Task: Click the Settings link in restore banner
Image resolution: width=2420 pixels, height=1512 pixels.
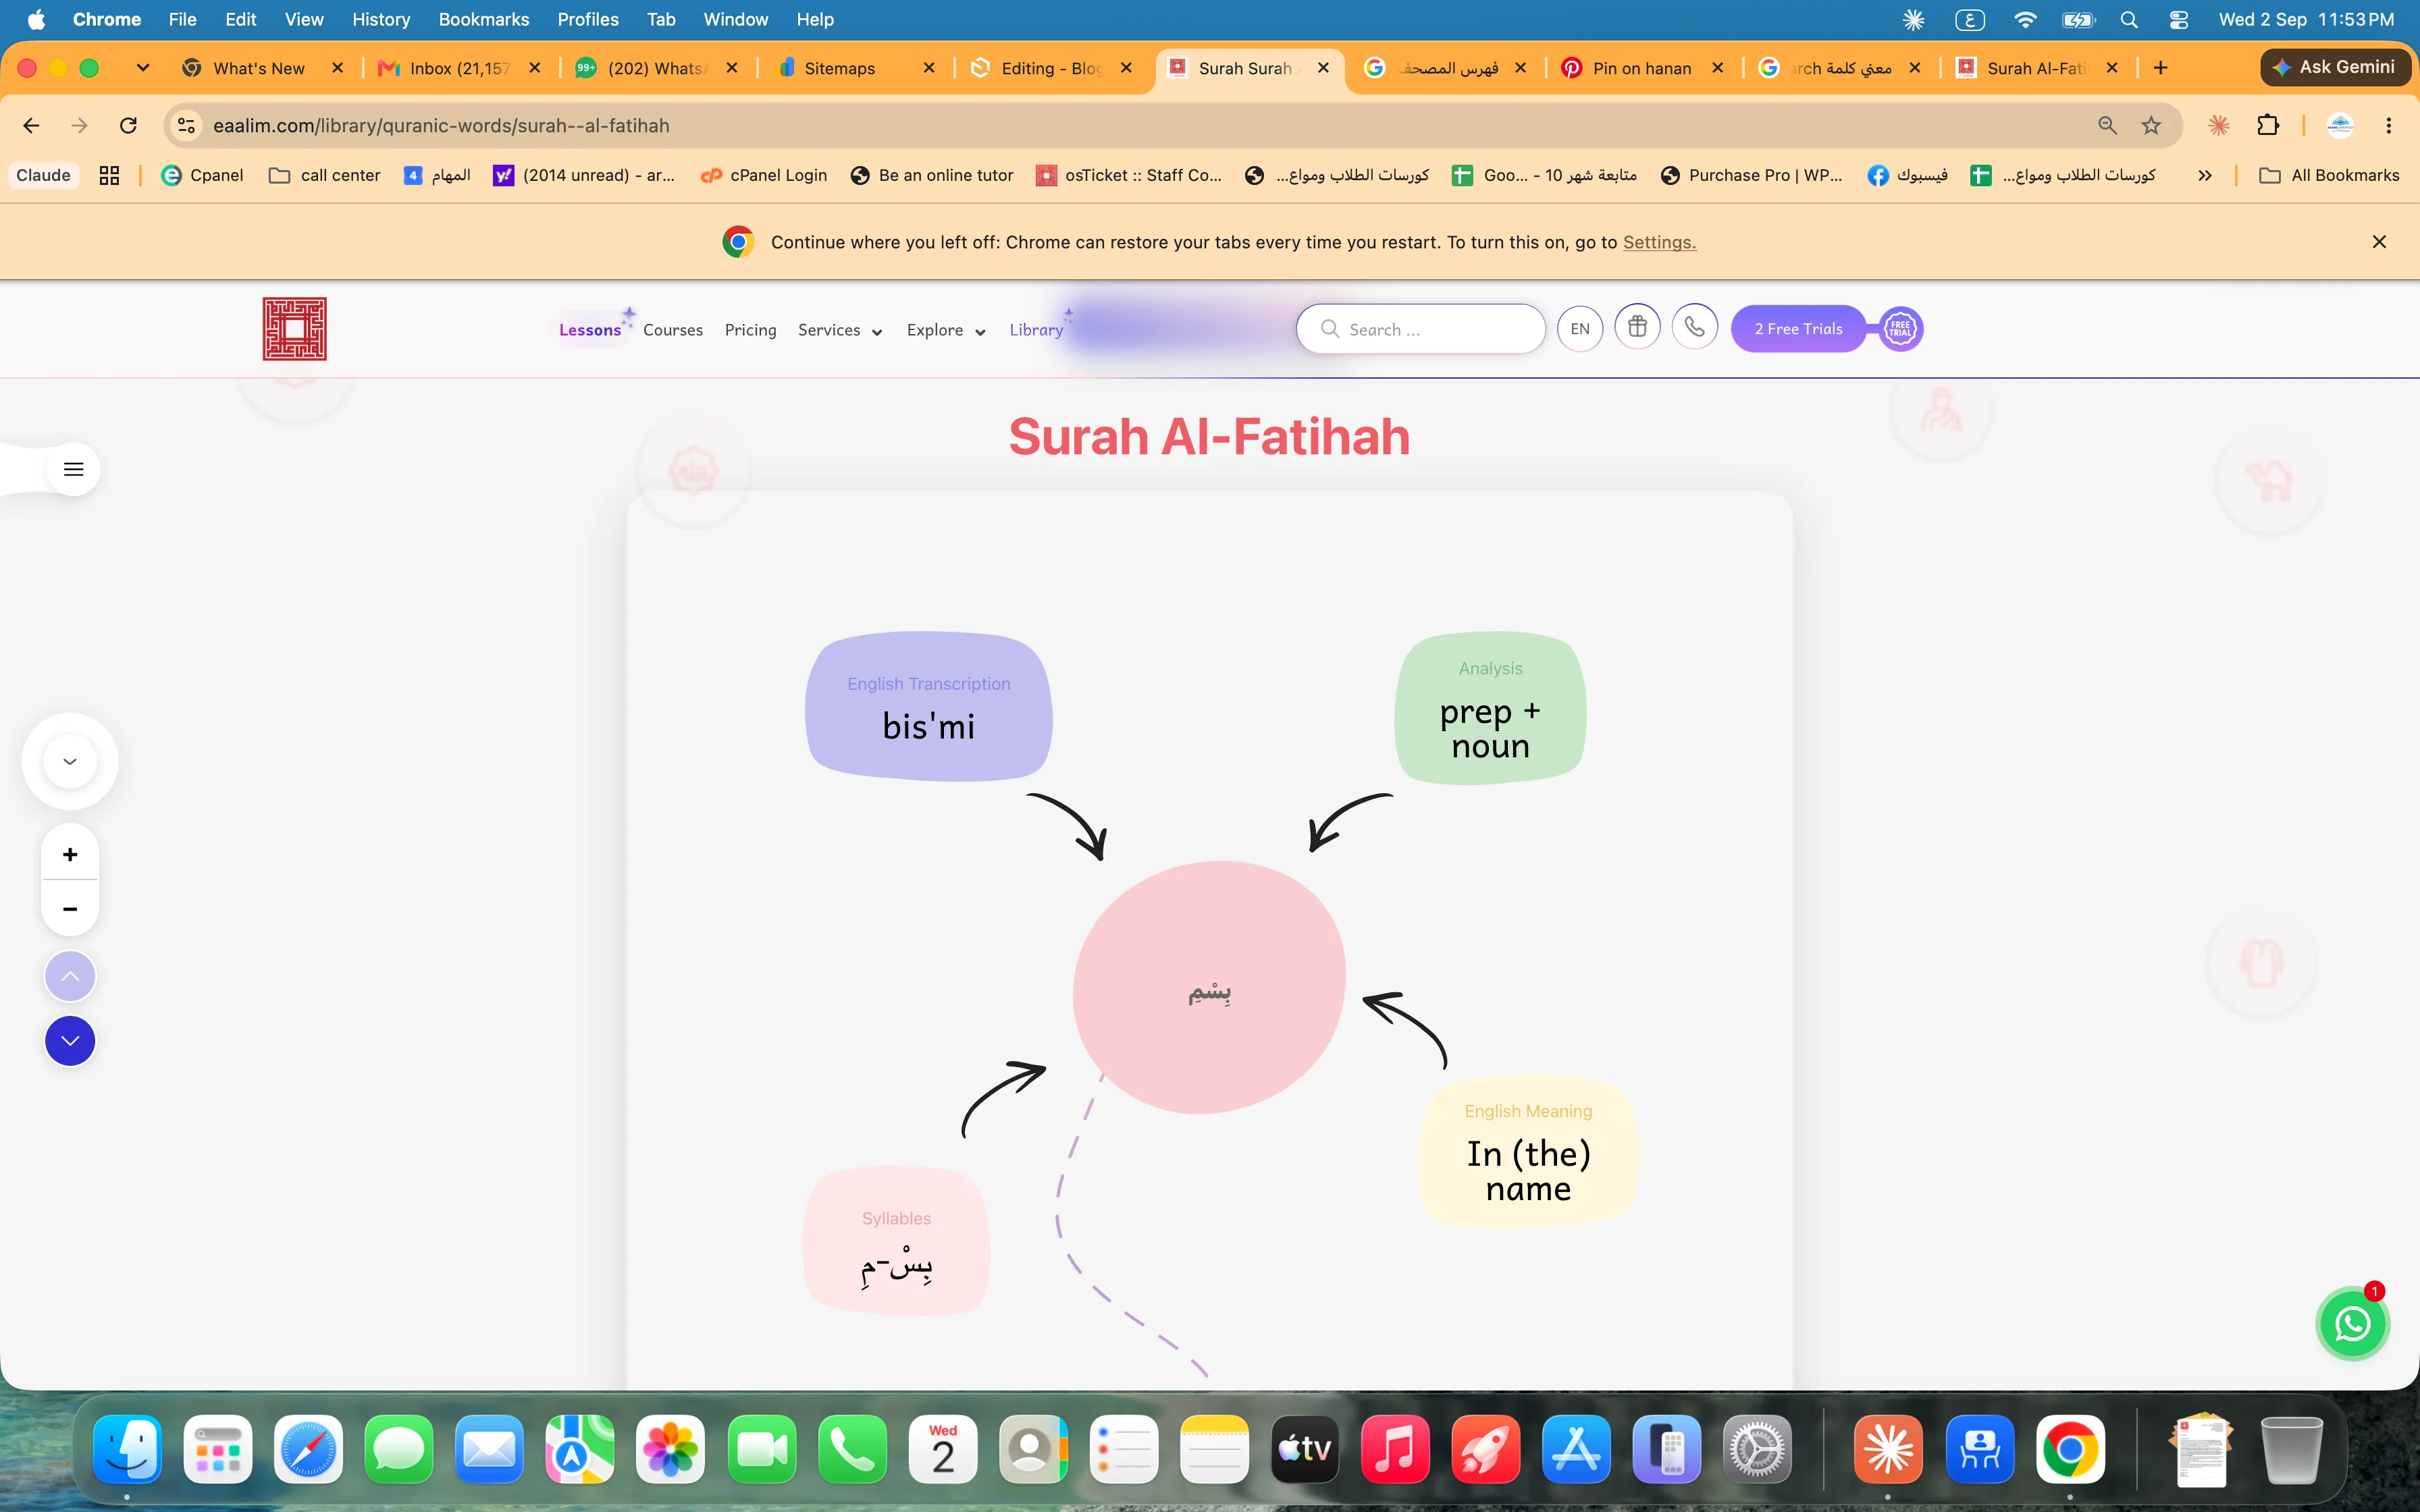Action: 1659,242
